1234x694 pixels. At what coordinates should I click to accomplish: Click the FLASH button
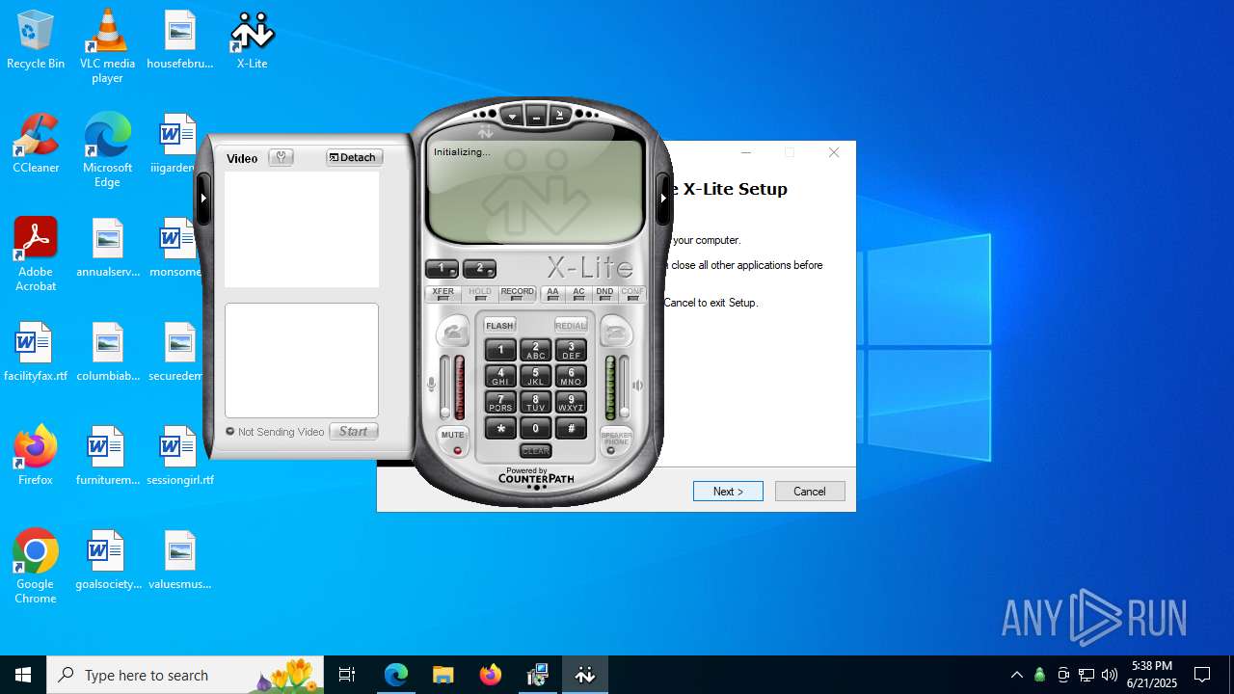coord(500,326)
